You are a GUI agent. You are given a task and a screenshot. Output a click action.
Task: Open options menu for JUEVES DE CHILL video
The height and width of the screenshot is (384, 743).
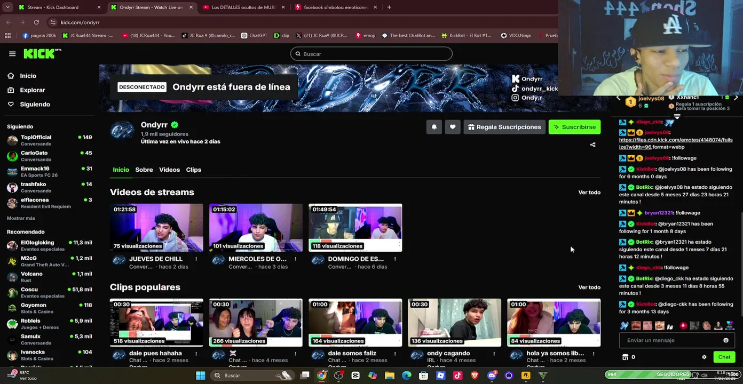coord(196,259)
